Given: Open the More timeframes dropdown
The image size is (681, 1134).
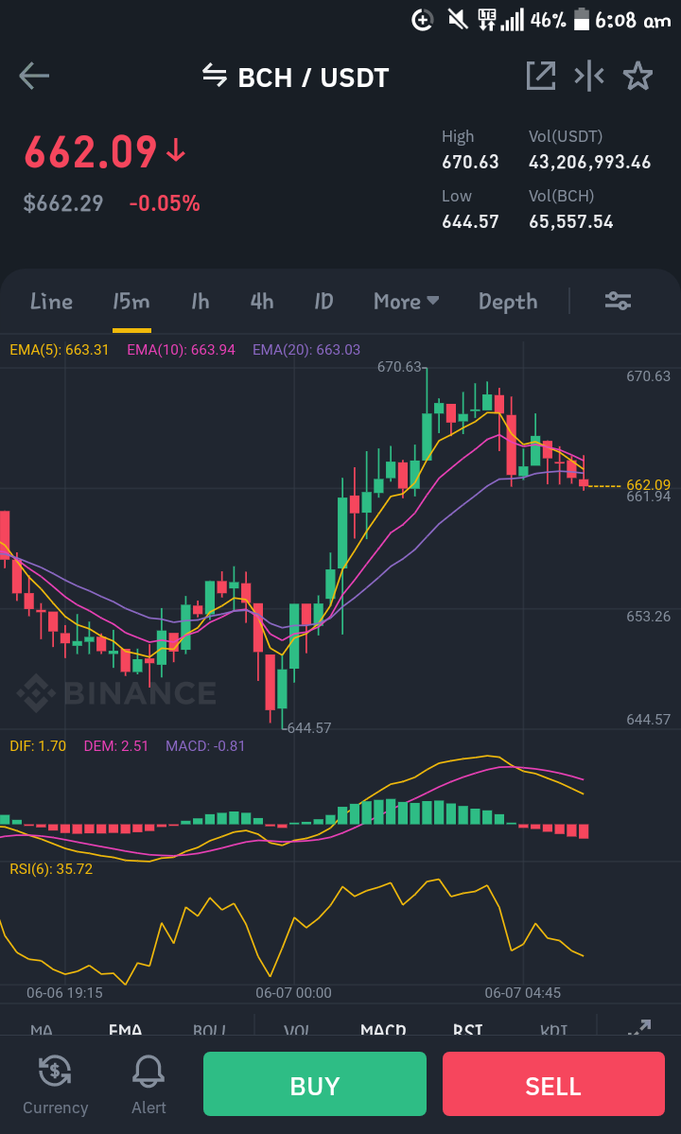Looking at the screenshot, I should (x=407, y=301).
